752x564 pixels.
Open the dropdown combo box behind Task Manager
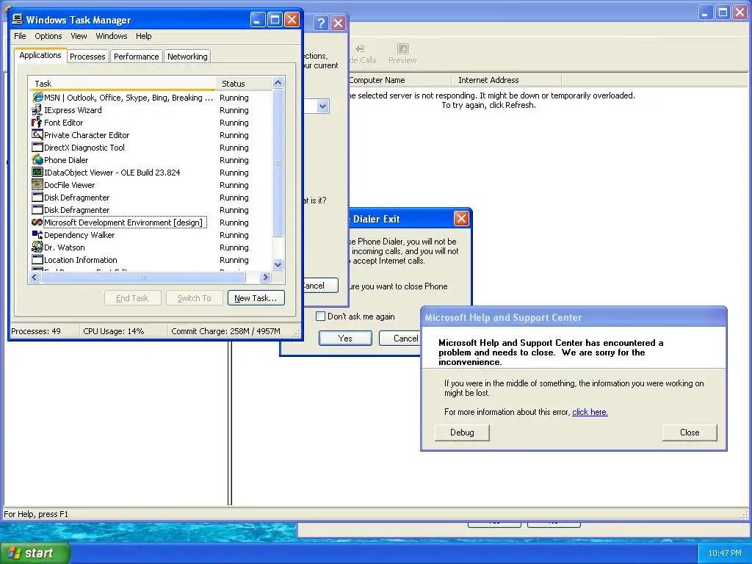pos(323,106)
